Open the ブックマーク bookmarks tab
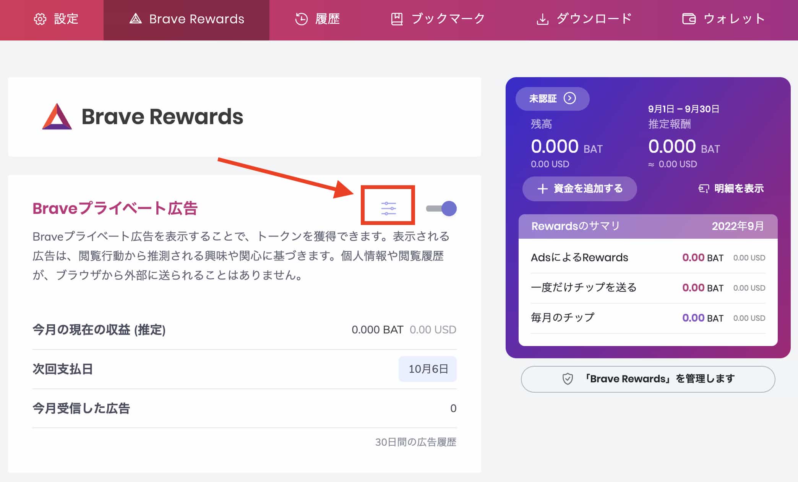Screen dimensions: 798x482 [438, 19]
